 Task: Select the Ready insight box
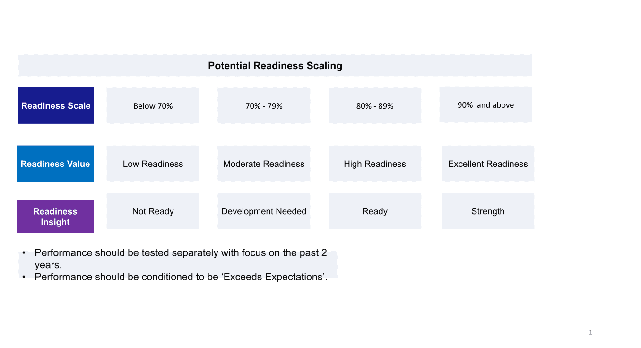375,211
